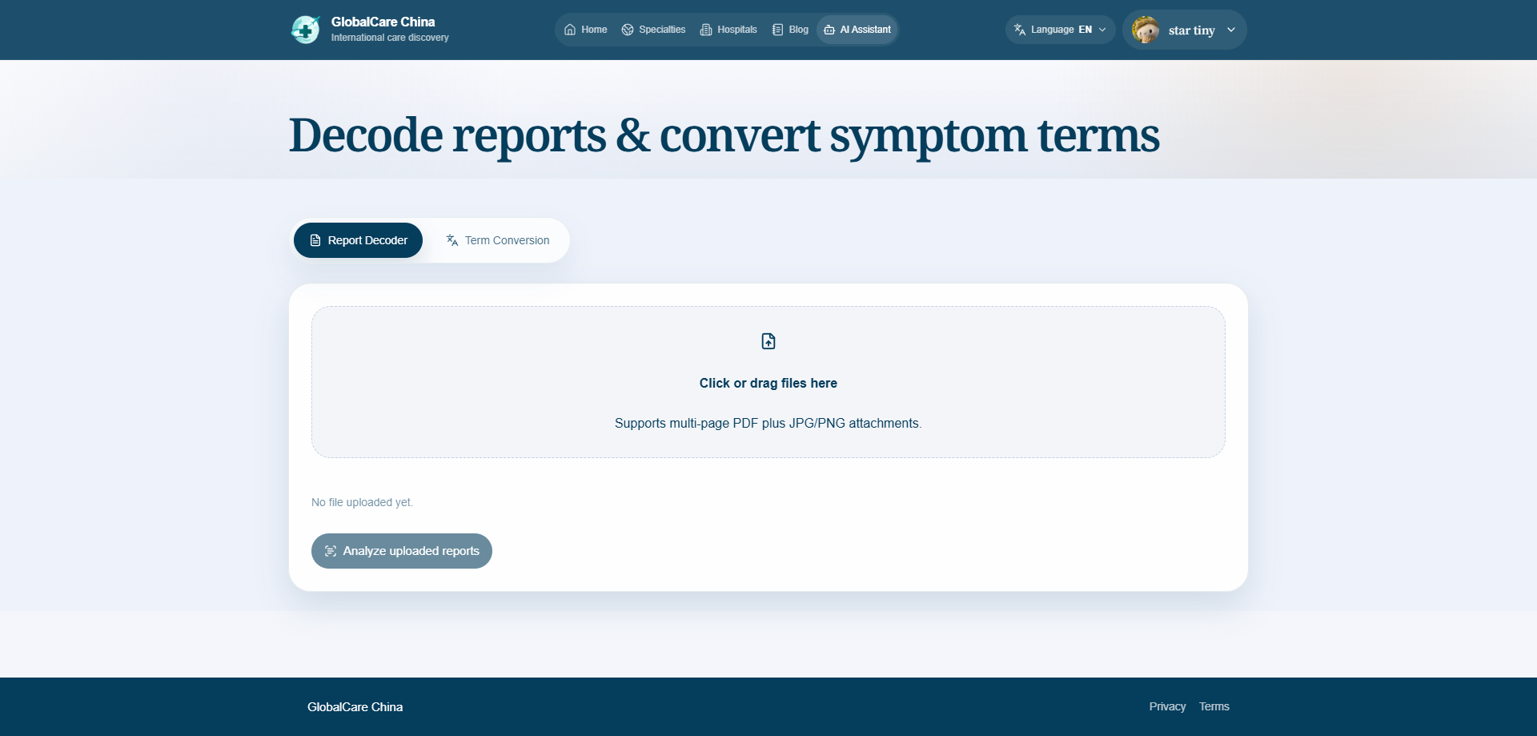Viewport: 1537px width, 736px height.
Task: Click the 'Decode reports & convert symptom terms' heading
Action: click(724, 135)
